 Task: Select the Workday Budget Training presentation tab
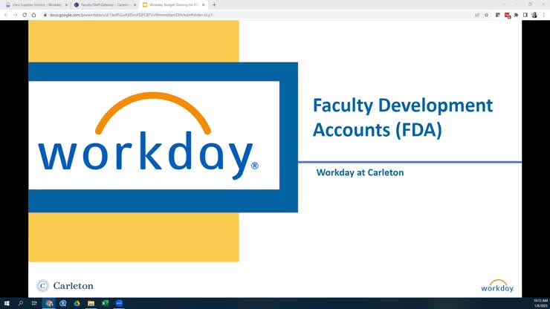[173, 5]
